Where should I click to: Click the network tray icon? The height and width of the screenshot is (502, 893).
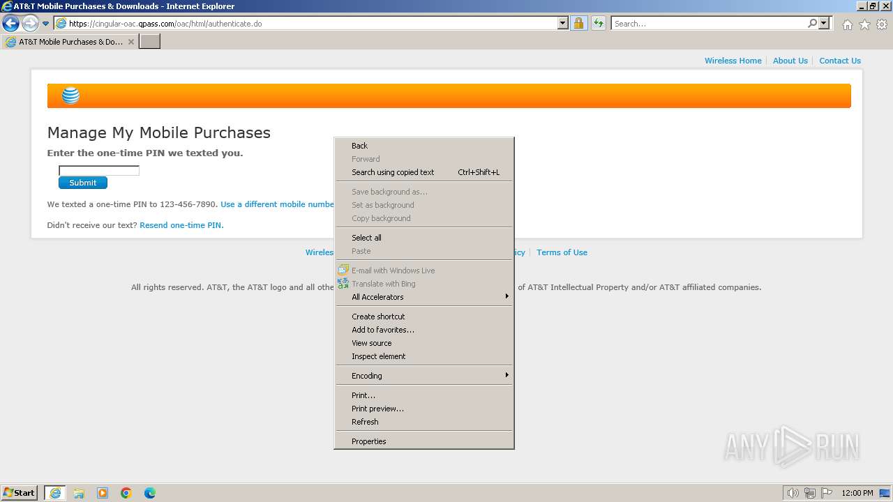810,493
